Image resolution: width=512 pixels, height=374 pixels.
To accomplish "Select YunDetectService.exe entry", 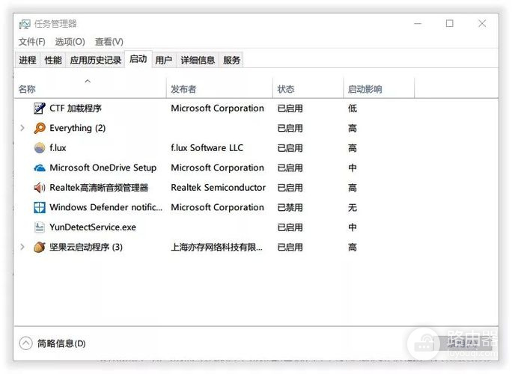I will 93,227.
